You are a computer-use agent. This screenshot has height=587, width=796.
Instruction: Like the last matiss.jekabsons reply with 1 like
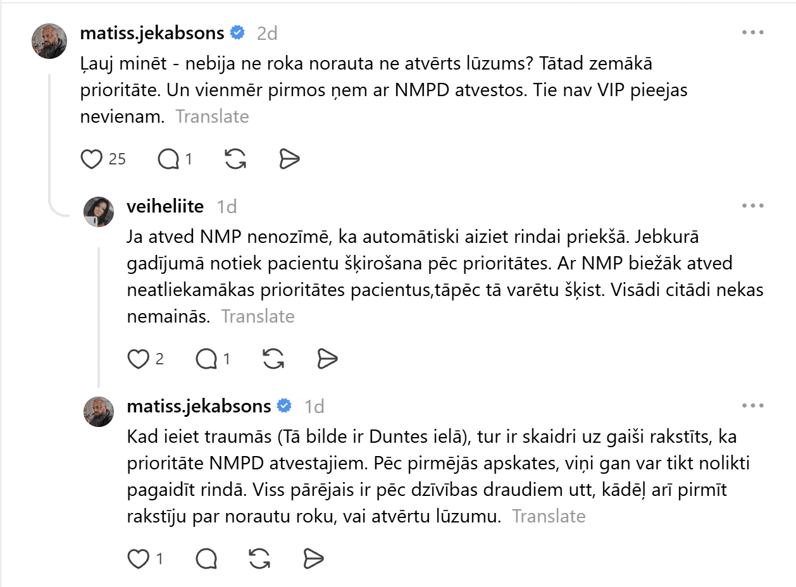coord(138,559)
